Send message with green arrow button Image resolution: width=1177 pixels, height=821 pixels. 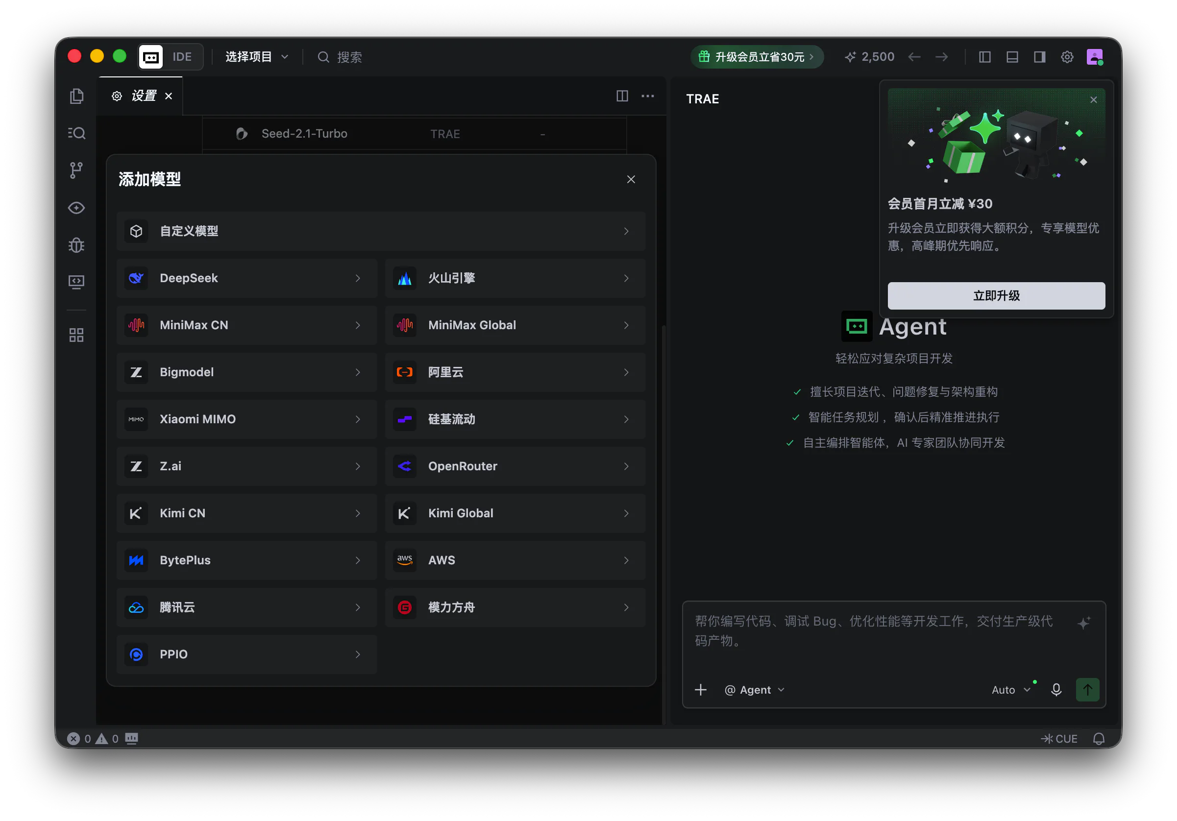click(1087, 690)
